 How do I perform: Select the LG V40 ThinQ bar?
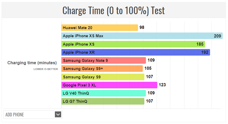coord(104,93)
